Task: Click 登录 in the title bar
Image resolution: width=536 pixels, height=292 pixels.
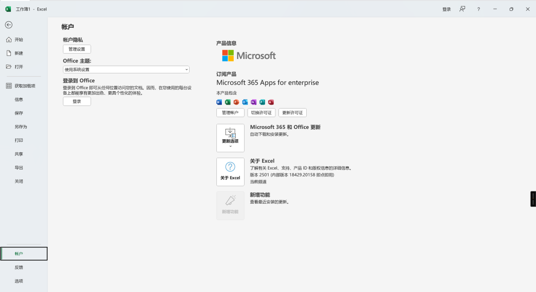Action: [x=447, y=9]
